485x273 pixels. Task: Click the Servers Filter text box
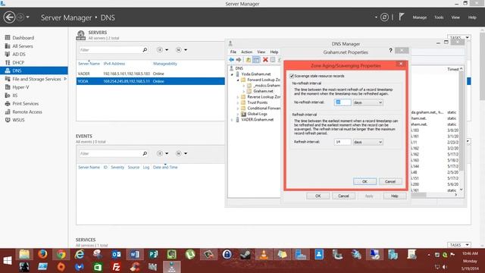[110, 50]
